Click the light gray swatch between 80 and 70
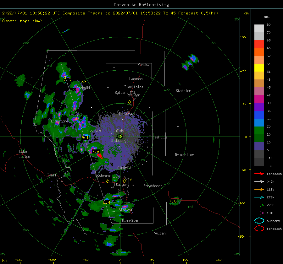 [x=259, y=29]
